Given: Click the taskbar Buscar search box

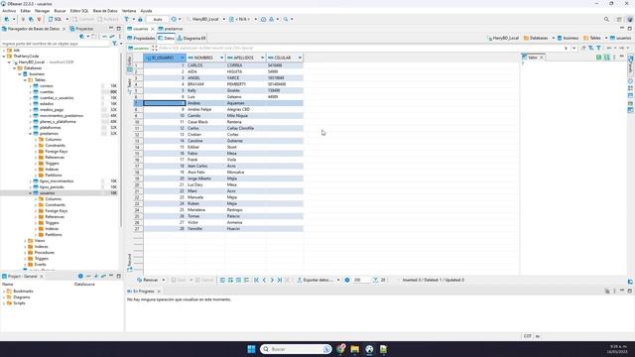Looking at the screenshot, I should point(296,349).
